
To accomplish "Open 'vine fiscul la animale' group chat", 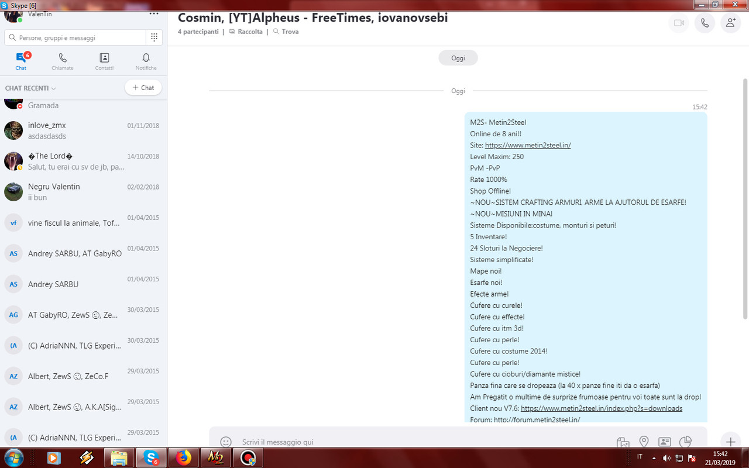I will pyautogui.click(x=84, y=222).
